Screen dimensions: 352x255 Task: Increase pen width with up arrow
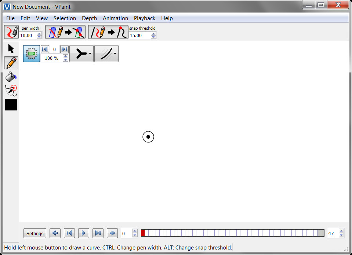pos(39,34)
